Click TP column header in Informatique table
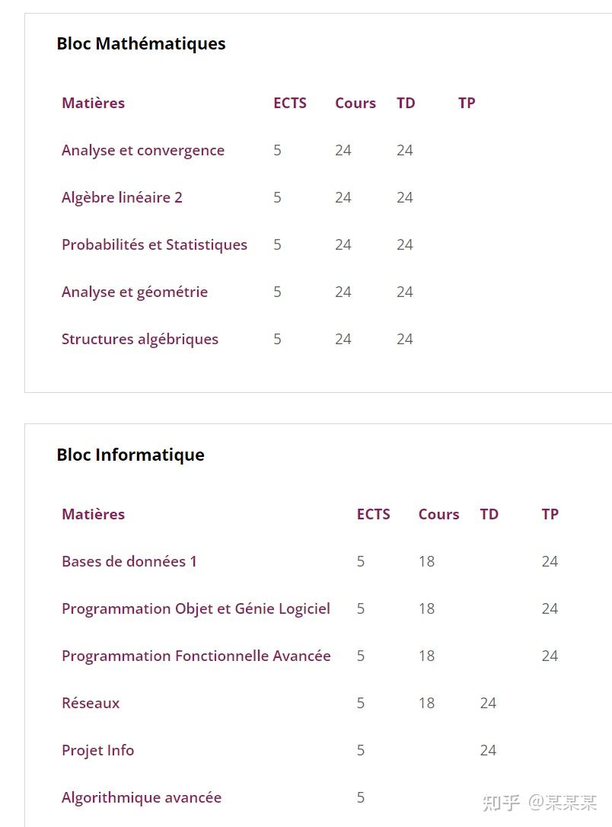This screenshot has width=612, height=827. [550, 514]
